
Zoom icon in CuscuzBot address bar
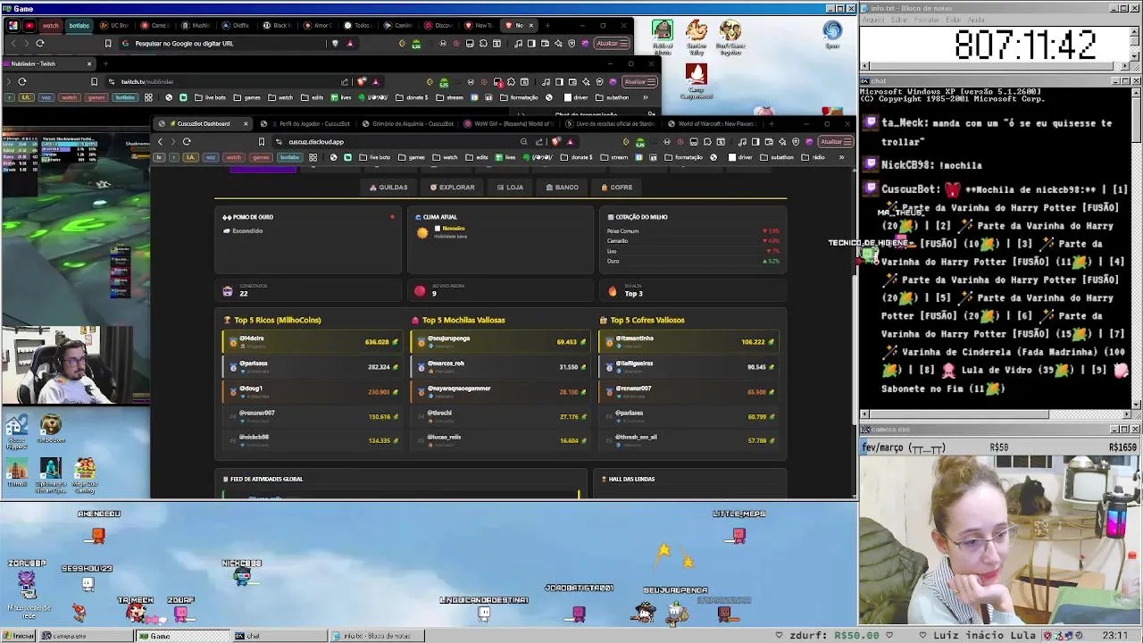[523, 142]
